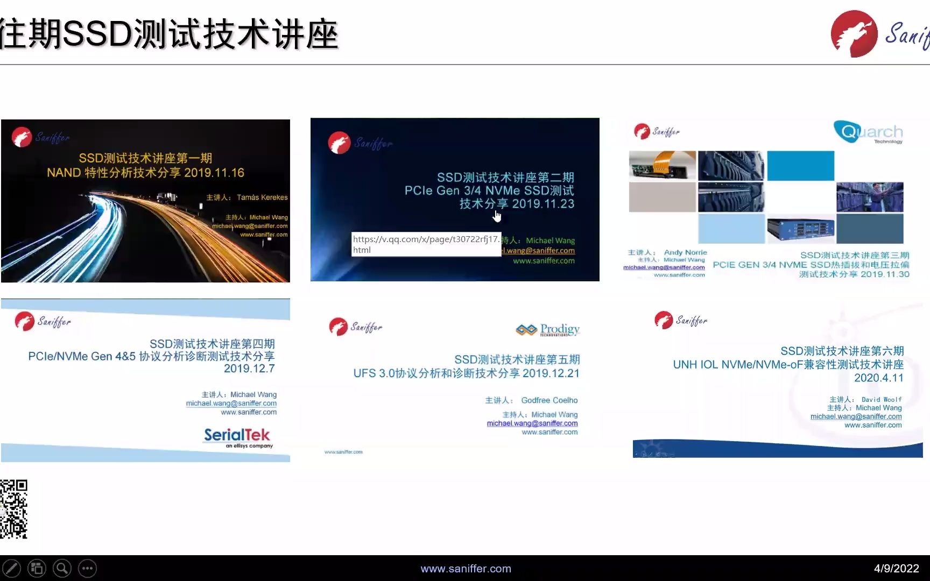This screenshot has width=930, height=581.
Task: Click the Saniffer logo in first lecture slide
Action: click(40, 137)
